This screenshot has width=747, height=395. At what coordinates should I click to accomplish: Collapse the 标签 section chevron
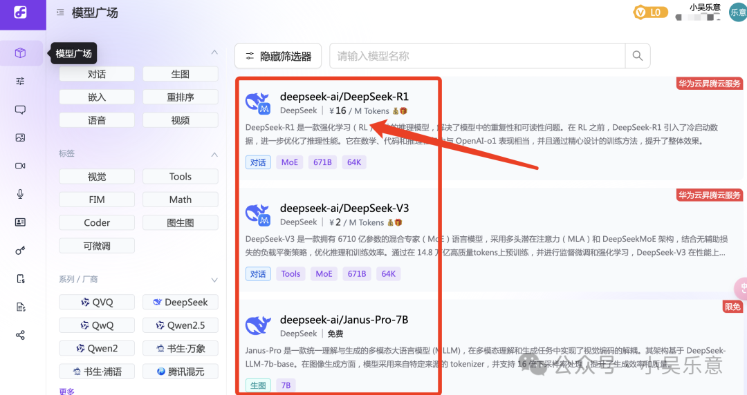pos(214,154)
